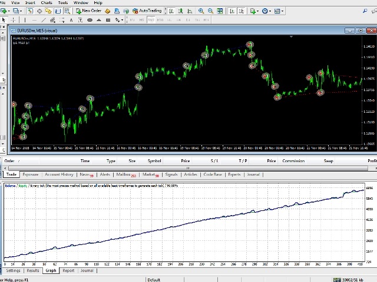
Task: Switch timeframe to M1
Action: 132,20
